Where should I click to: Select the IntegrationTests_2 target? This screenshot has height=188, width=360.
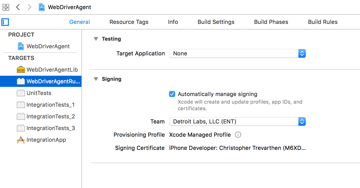tap(50, 116)
